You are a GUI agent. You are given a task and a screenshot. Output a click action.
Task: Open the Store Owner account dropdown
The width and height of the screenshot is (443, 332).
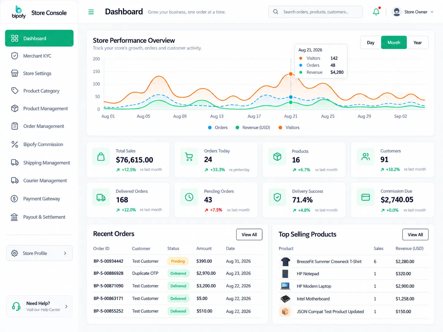[x=413, y=12]
